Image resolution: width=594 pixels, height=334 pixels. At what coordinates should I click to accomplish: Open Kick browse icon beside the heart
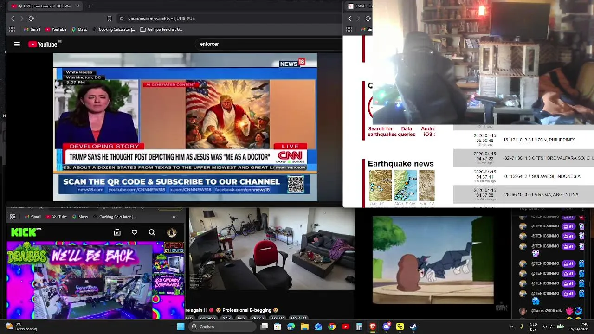pos(117,232)
